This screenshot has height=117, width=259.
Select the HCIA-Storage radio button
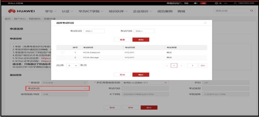(63, 58)
